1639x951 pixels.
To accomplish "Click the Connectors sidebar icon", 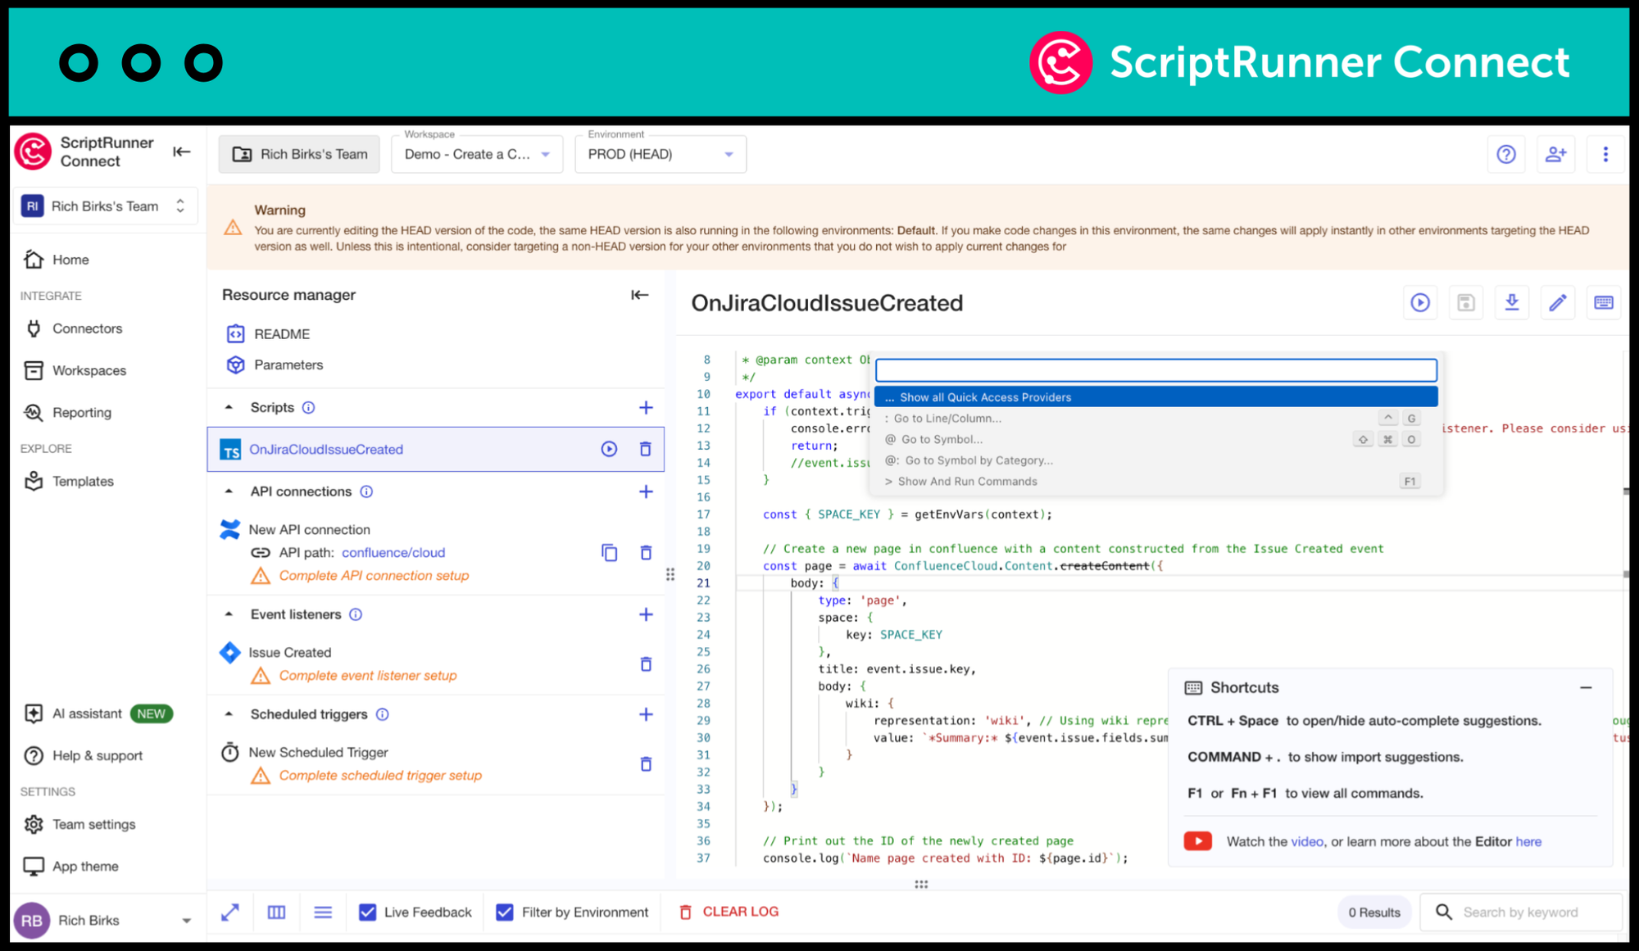I will 34,329.
